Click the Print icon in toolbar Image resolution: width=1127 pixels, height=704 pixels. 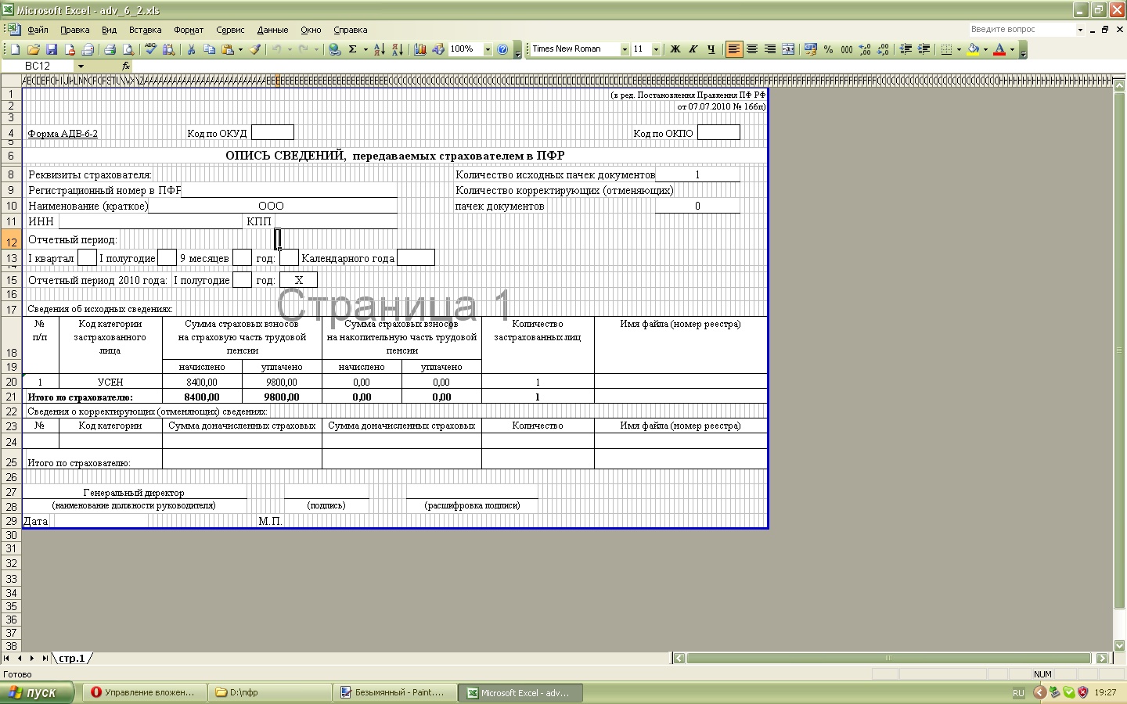[110, 49]
